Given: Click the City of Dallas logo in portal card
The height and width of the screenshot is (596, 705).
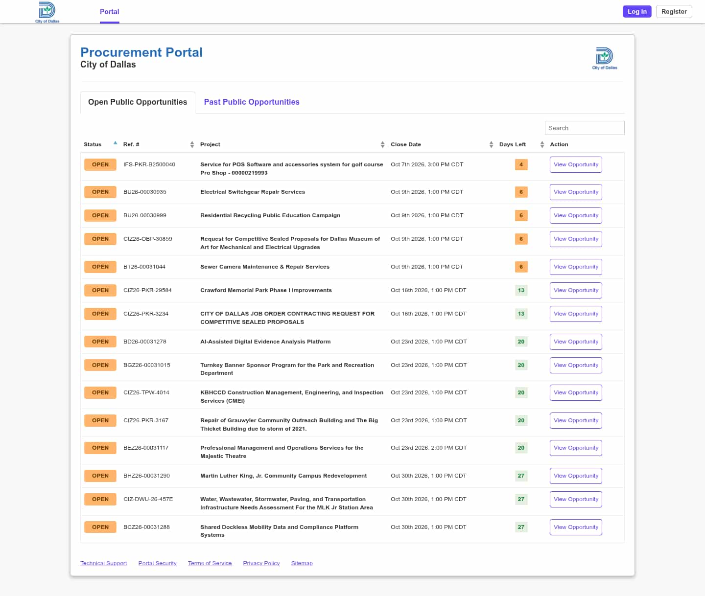Looking at the screenshot, I should tap(605, 58).
